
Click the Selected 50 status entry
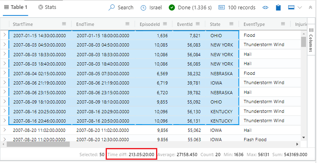(x=92, y=155)
